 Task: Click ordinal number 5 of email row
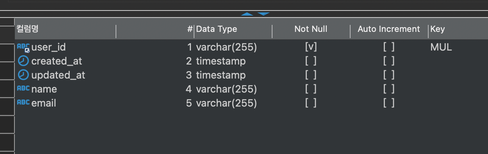(x=189, y=103)
